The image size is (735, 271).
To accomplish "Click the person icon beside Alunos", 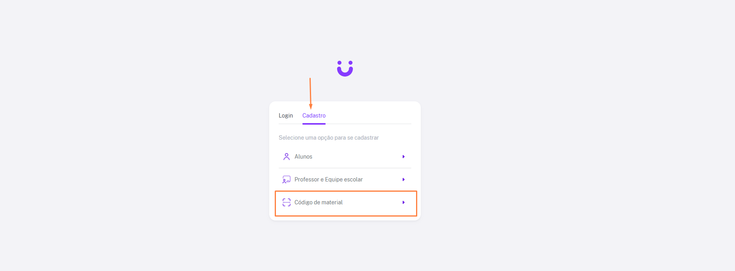I will pyautogui.click(x=287, y=157).
